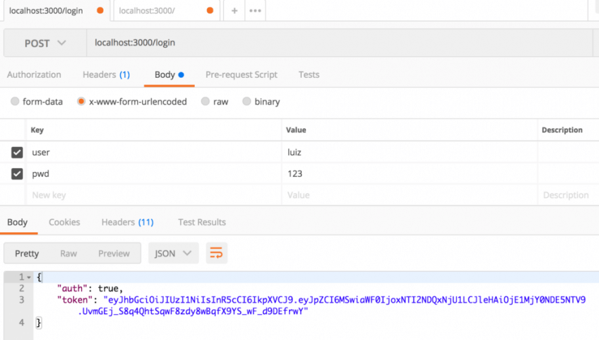Click the request URL input field
Image resolution: width=599 pixels, height=340 pixels.
[x=338, y=43]
